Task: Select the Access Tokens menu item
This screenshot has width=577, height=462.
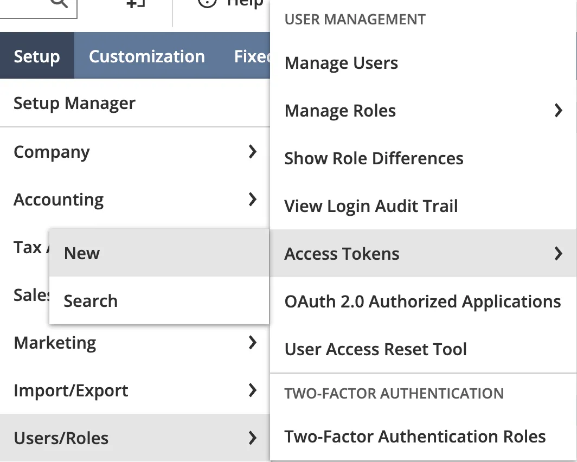Action: tap(423, 253)
